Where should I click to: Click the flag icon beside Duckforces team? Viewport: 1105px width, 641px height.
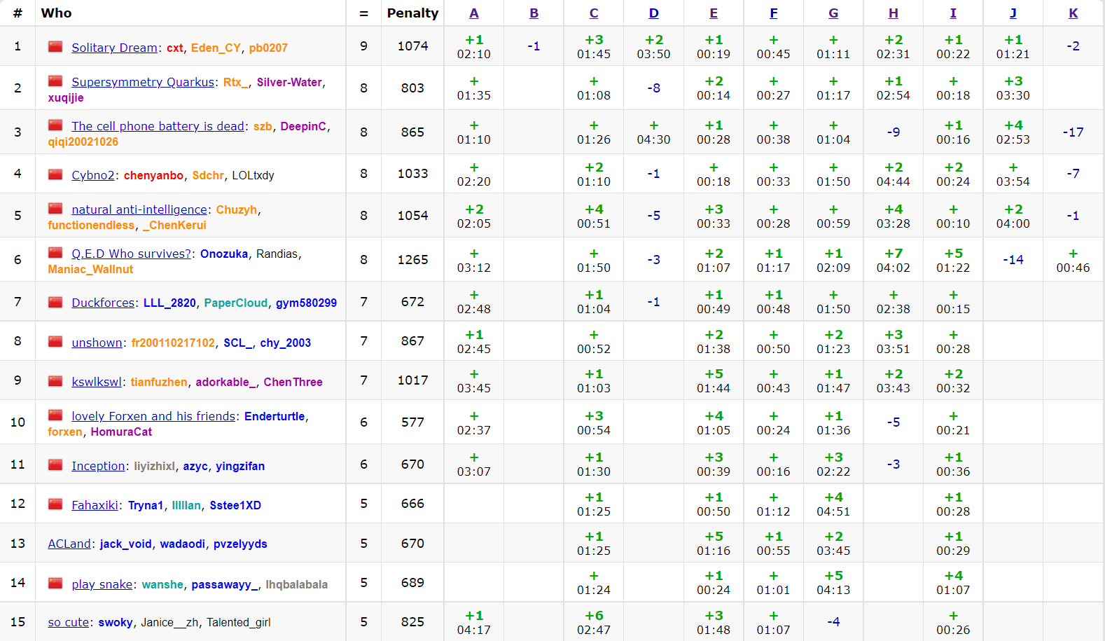(55, 302)
